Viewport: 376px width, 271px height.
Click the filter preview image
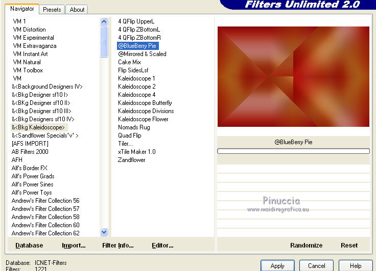point(293,76)
